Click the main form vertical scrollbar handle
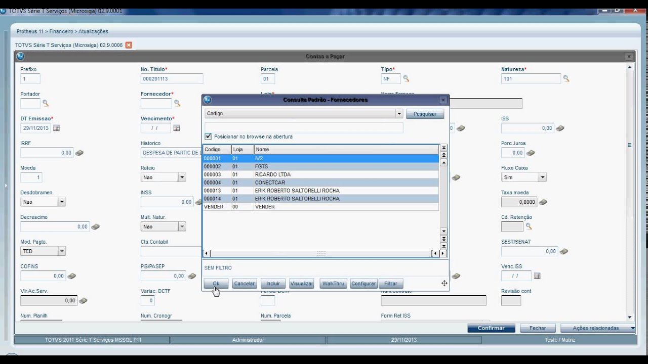648x364 pixels. click(x=630, y=145)
